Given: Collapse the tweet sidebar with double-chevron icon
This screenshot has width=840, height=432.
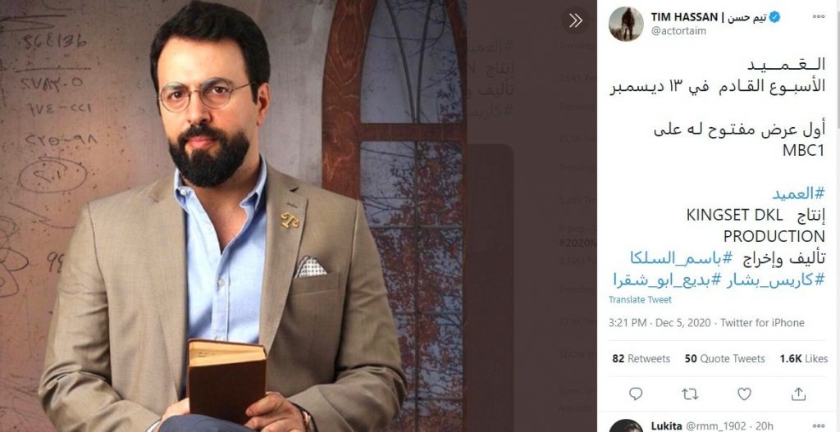Looking at the screenshot, I should pos(575,20).
